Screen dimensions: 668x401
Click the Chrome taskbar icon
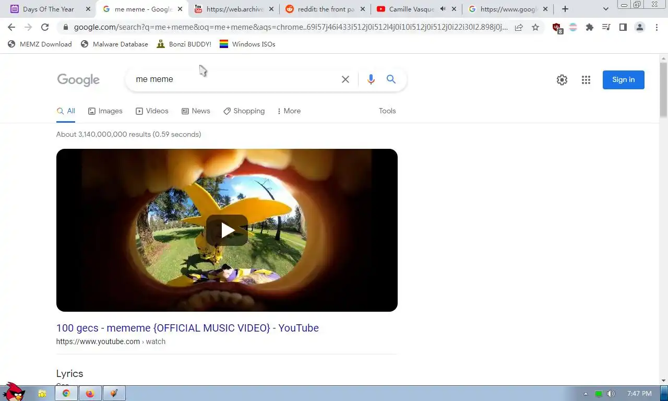[66, 394]
